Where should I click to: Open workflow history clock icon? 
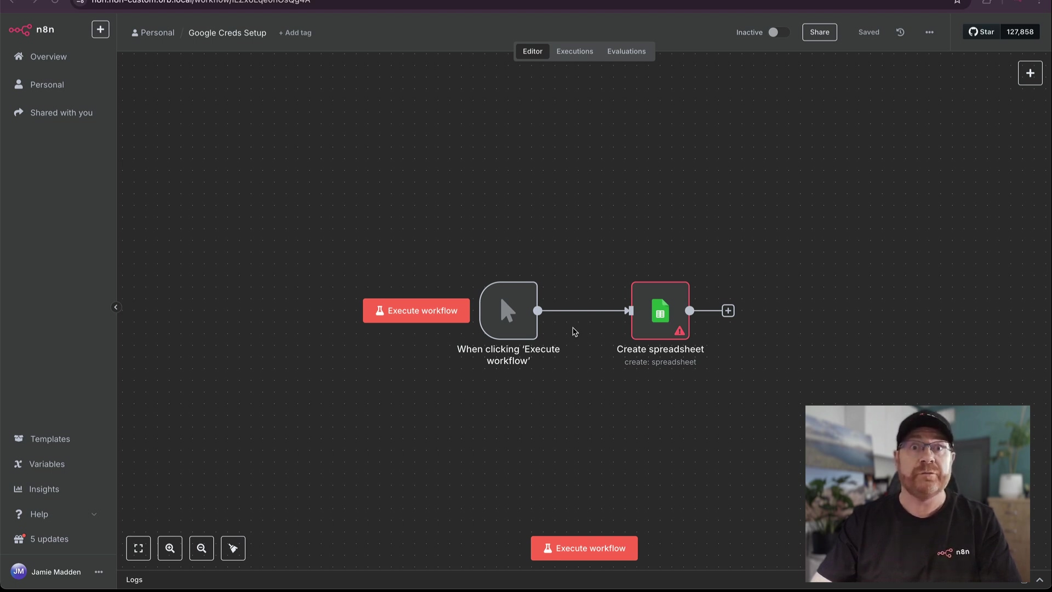[x=900, y=32]
